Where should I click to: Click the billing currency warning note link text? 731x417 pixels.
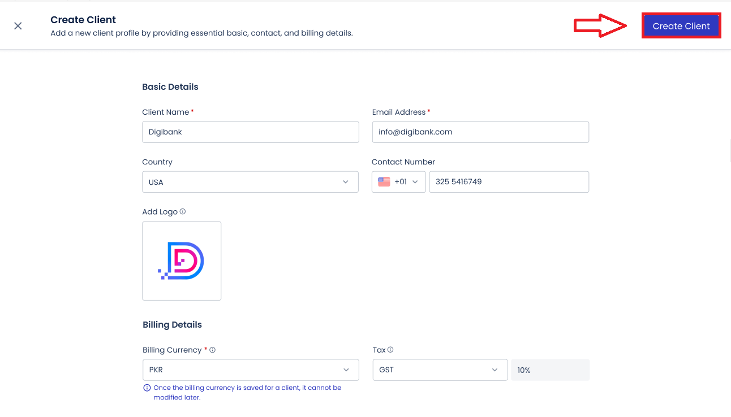247,392
